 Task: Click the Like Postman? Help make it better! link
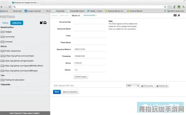(x=25, y=113)
